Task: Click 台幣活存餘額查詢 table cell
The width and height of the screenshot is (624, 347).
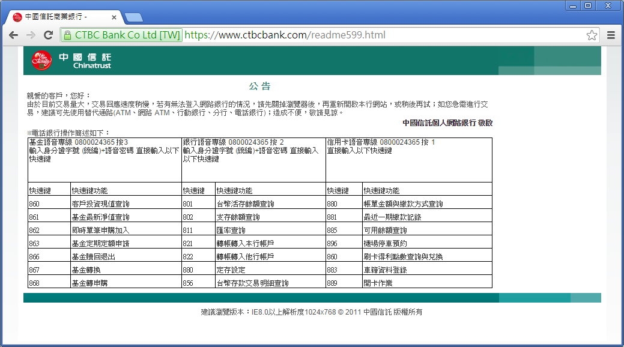Action: point(270,204)
